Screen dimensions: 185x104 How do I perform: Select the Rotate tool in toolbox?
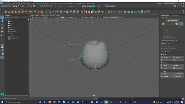2,31
